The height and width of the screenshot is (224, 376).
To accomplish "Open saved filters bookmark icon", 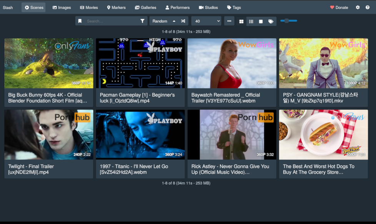I will tap(80, 21).
